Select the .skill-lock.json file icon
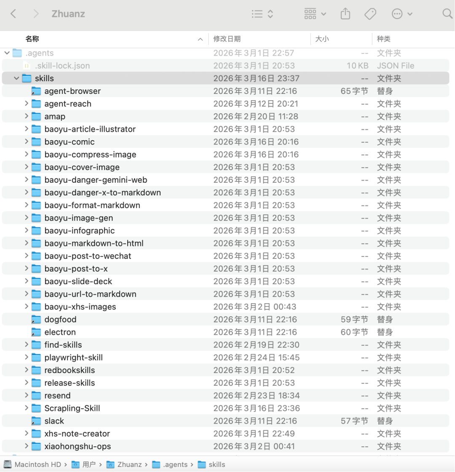Screen dimensions: 455x472 (x=27, y=66)
